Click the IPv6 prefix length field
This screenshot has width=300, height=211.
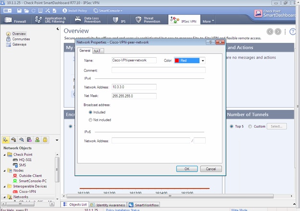pyautogui.click(x=200, y=141)
